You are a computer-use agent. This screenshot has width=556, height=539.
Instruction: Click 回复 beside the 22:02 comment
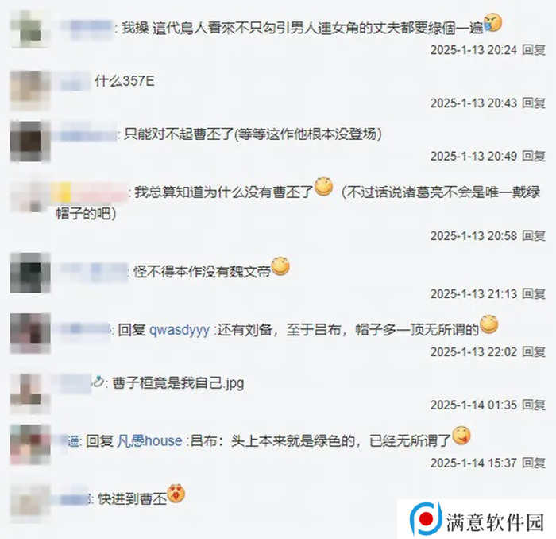534,351
